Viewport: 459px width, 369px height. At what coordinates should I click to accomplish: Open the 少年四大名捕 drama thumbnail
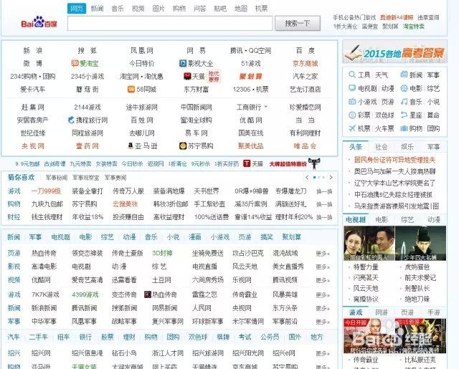[x=421, y=244]
